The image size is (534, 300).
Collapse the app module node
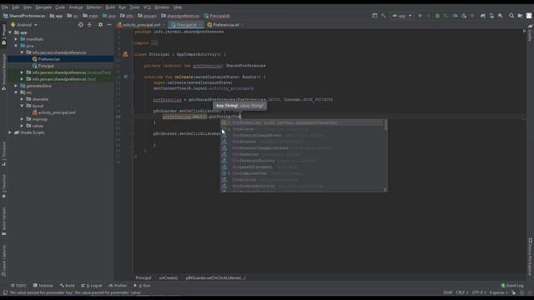(10, 32)
